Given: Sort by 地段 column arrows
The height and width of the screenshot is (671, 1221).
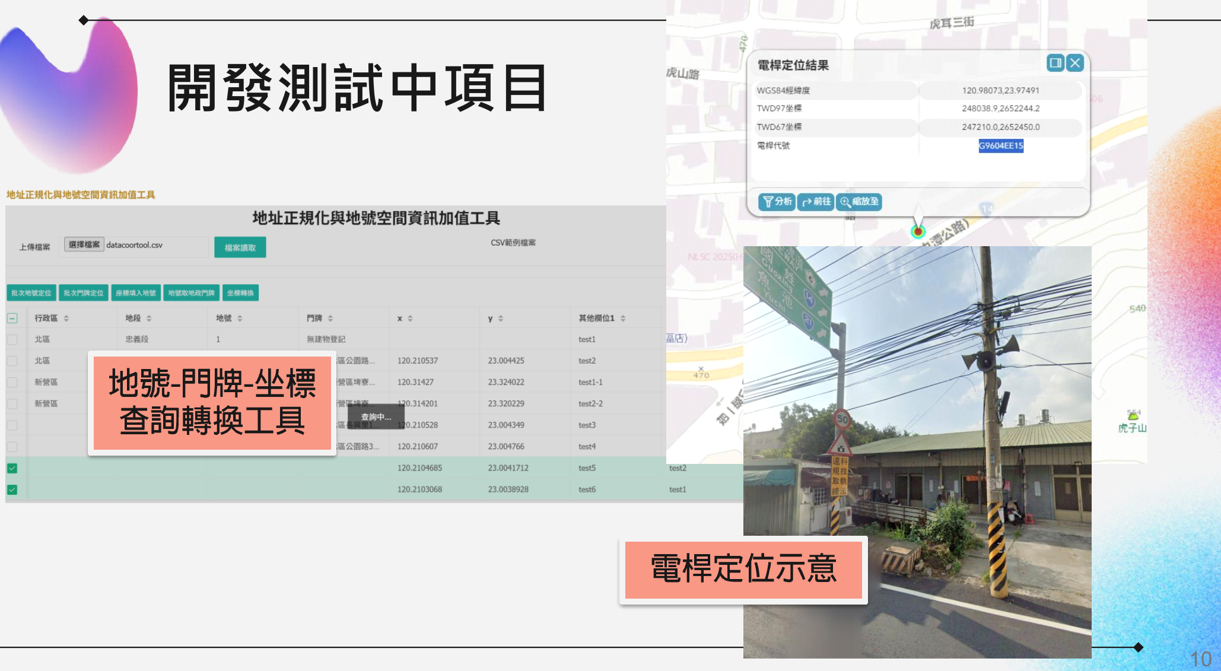Looking at the screenshot, I should click(149, 319).
